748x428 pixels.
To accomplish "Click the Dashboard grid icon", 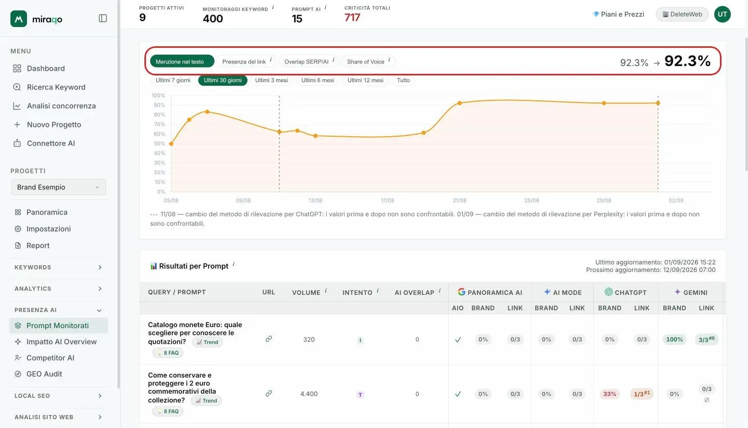I will tap(17, 69).
